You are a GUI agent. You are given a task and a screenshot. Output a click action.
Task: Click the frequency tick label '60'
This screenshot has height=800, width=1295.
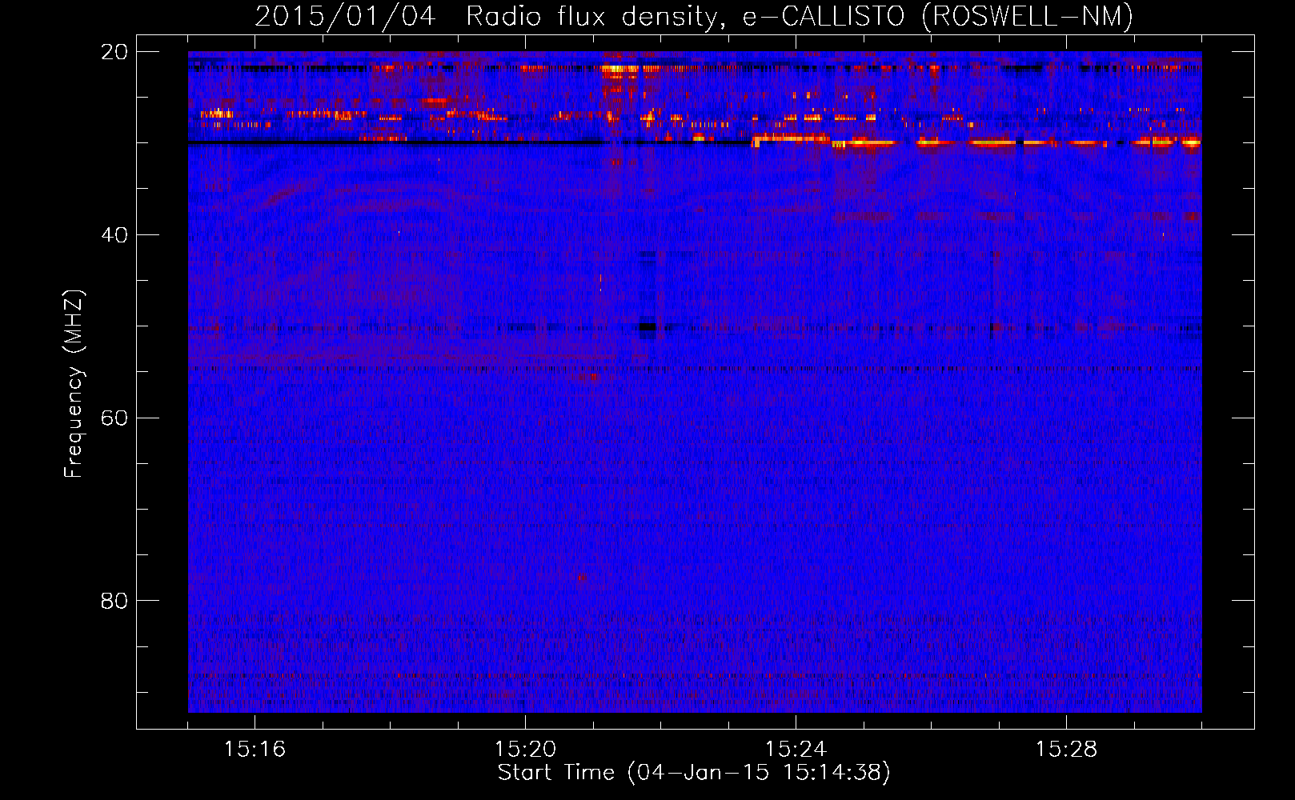click(114, 418)
